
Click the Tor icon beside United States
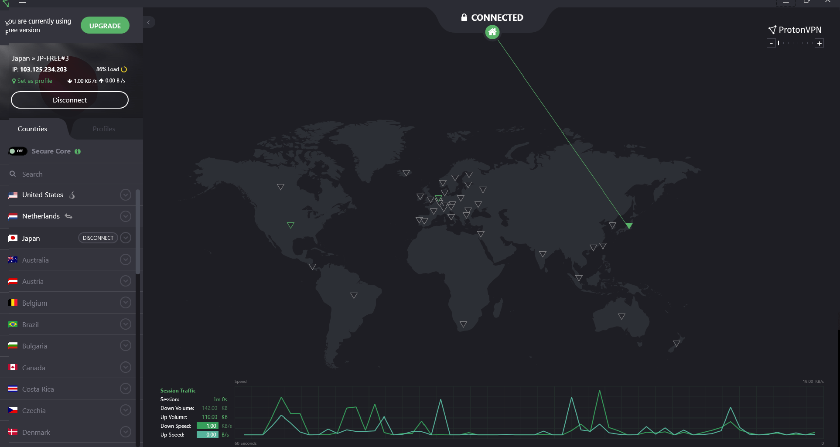(x=72, y=195)
